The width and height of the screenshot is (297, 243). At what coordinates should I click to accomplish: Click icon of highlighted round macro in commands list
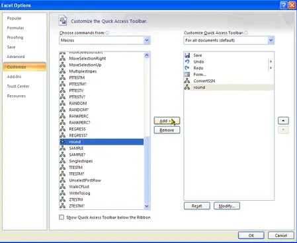coord(63,142)
